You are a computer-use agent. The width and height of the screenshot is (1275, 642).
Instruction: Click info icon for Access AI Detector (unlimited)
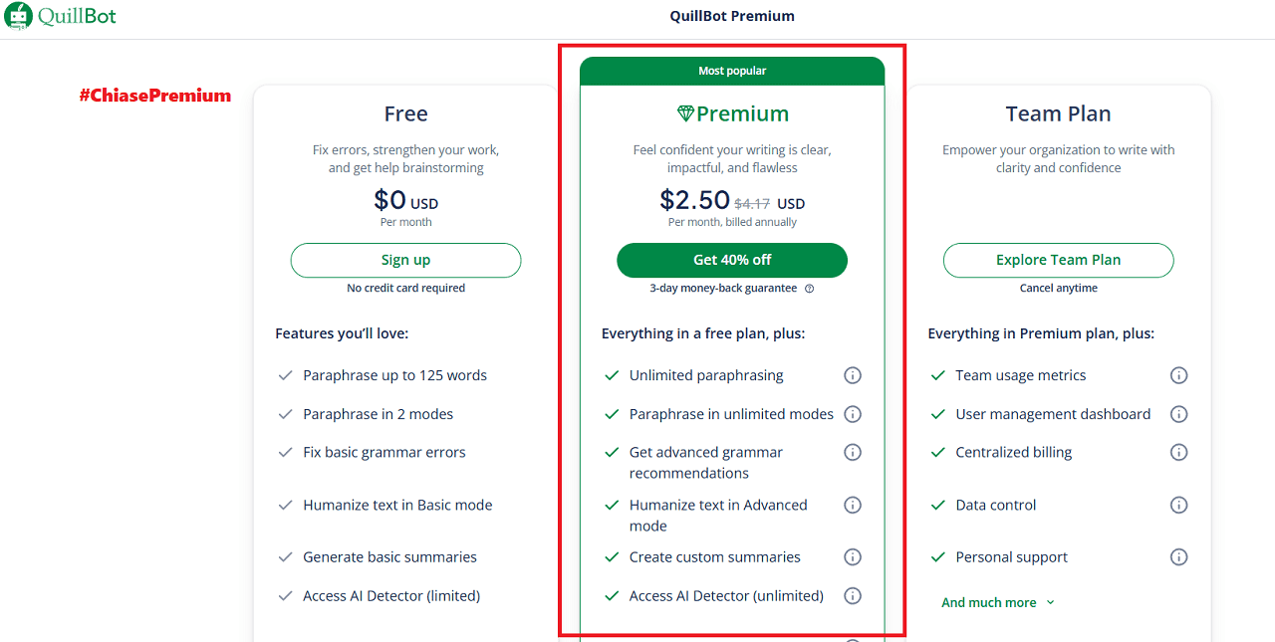(x=853, y=596)
